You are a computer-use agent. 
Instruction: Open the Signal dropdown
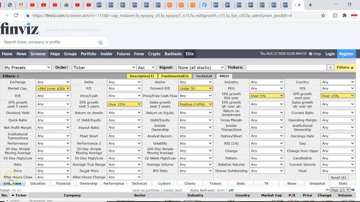[x=201, y=67]
